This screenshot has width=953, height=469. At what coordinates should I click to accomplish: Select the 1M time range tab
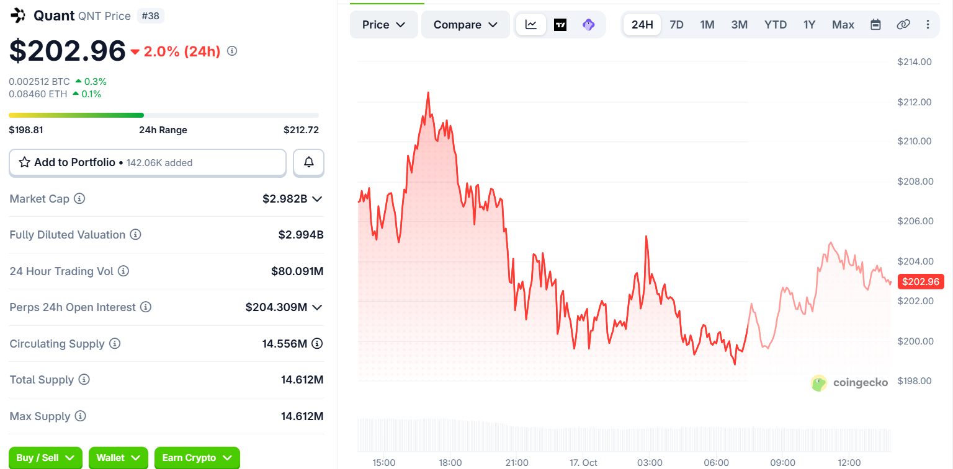[x=707, y=25]
